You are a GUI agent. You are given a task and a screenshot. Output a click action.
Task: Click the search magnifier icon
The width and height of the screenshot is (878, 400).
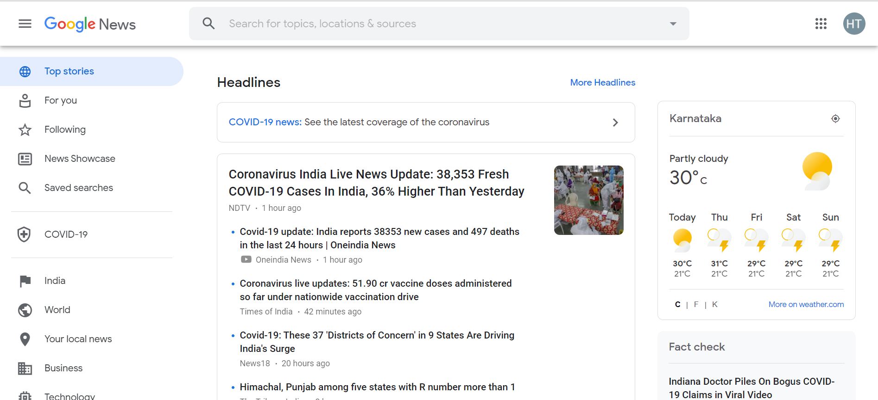tap(209, 24)
